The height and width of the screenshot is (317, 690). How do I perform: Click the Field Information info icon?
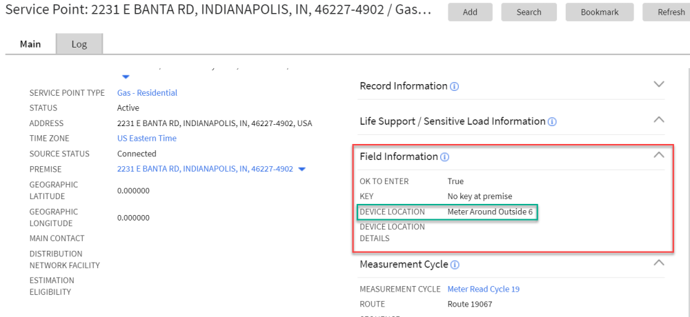[445, 157]
